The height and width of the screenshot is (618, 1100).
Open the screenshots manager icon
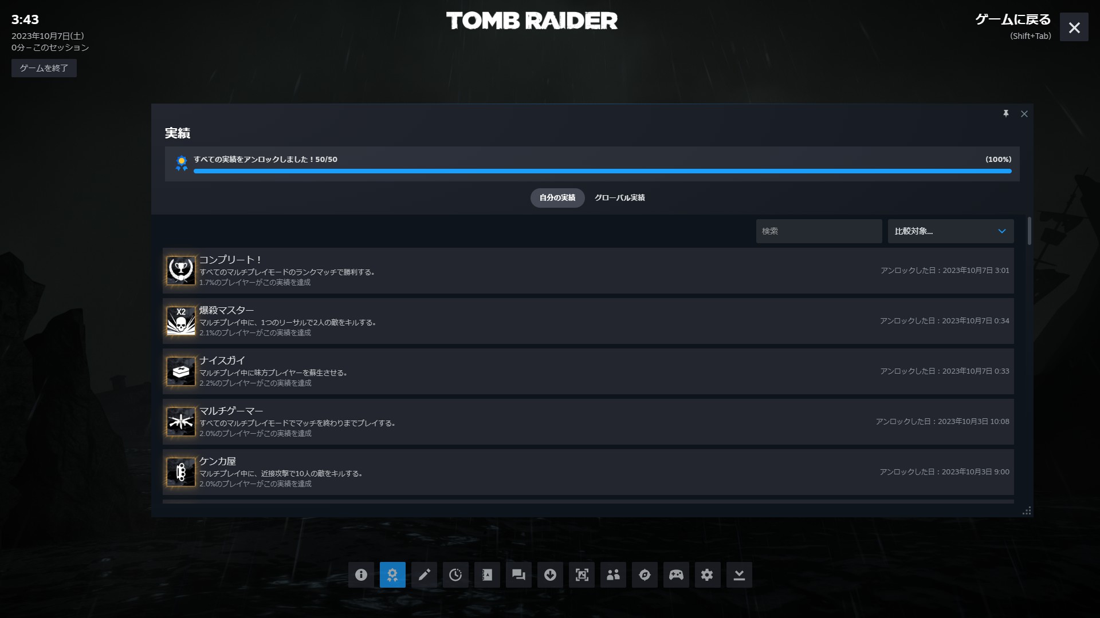[582, 575]
